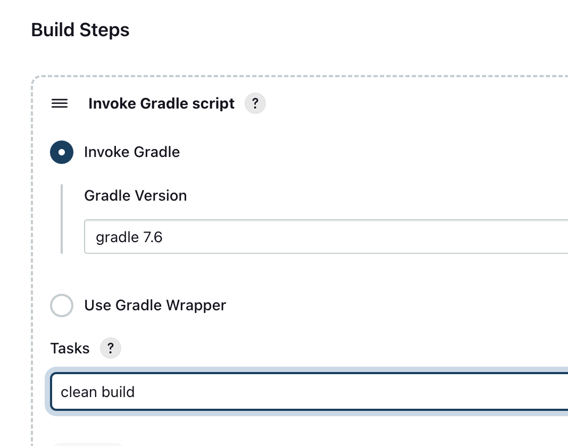Click the 'Invoke Gradle script' step title
Image resolution: width=568 pixels, height=446 pixels.
tap(161, 103)
